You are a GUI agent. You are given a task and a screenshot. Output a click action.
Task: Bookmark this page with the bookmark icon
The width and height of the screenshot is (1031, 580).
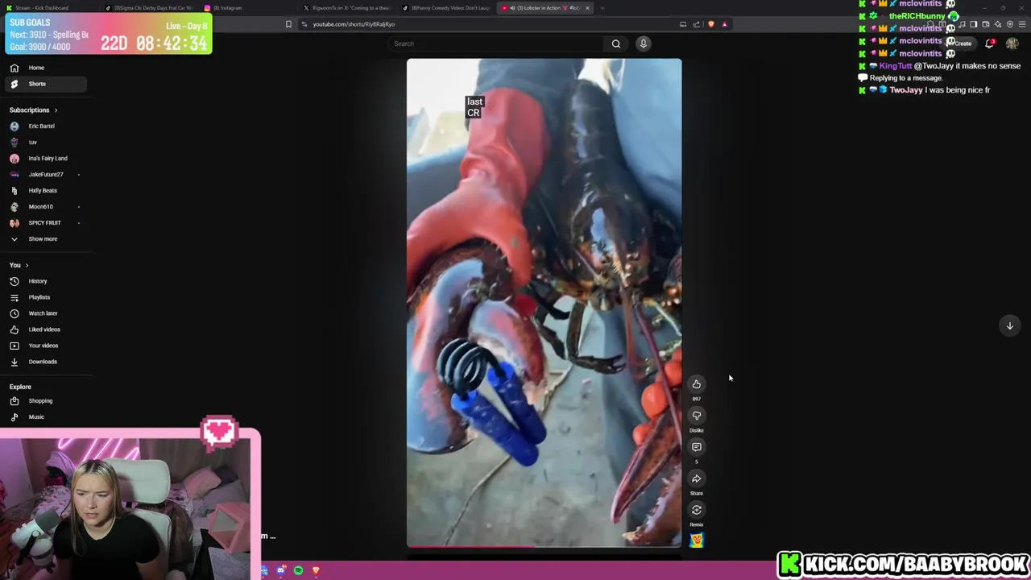pyautogui.click(x=288, y=24)
